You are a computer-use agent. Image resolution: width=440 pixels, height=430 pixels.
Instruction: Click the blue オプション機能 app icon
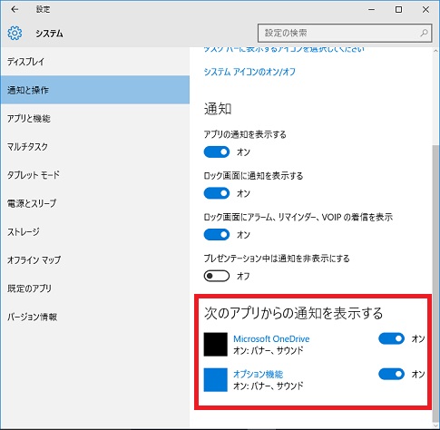(215, 379)
